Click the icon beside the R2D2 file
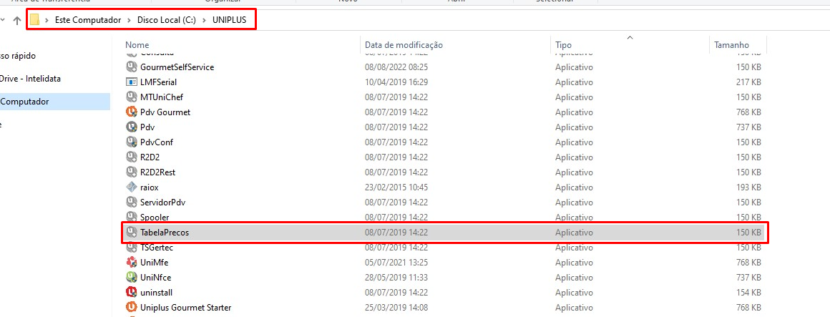Image resolution: width=830 pixels, height=317 pixels. [131, 157]
